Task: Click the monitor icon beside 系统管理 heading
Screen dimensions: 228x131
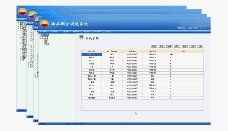Action: [x=82, y=37]
